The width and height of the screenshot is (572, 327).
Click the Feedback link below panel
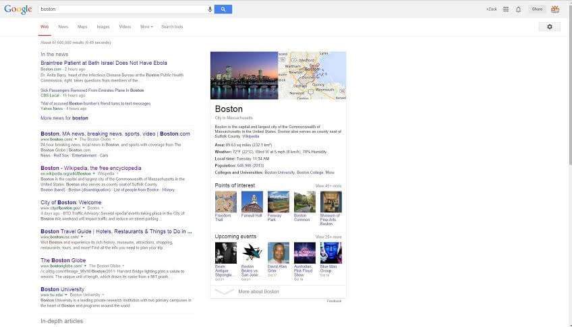point(334,301)
